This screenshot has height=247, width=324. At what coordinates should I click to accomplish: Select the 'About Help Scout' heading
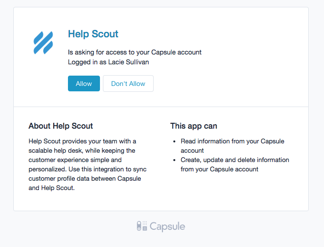[x=61, y=126]
